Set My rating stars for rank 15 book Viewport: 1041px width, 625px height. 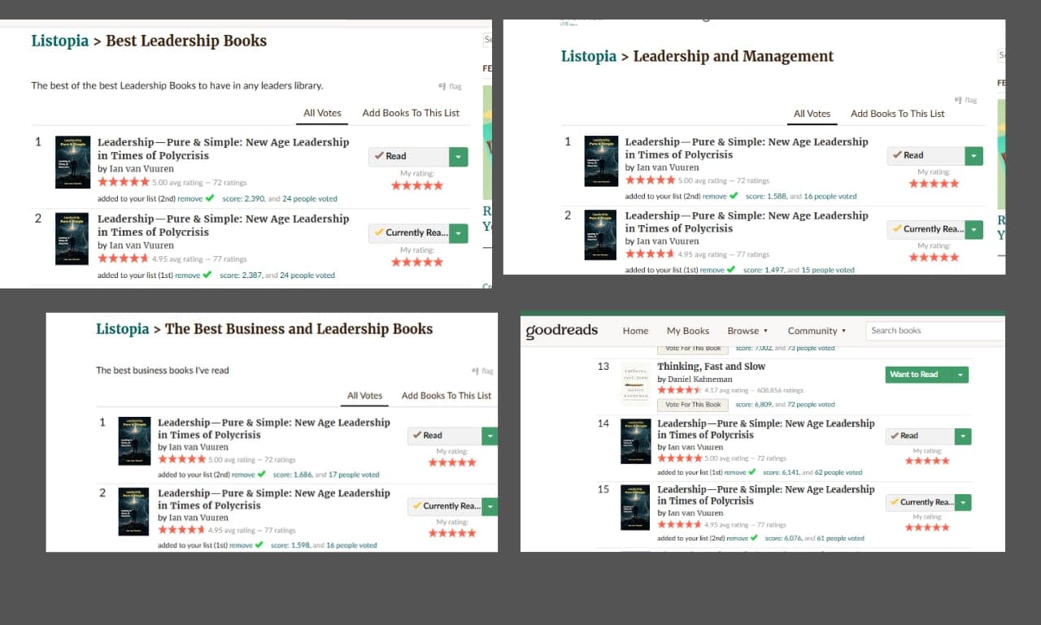click(x=928, y=527)
